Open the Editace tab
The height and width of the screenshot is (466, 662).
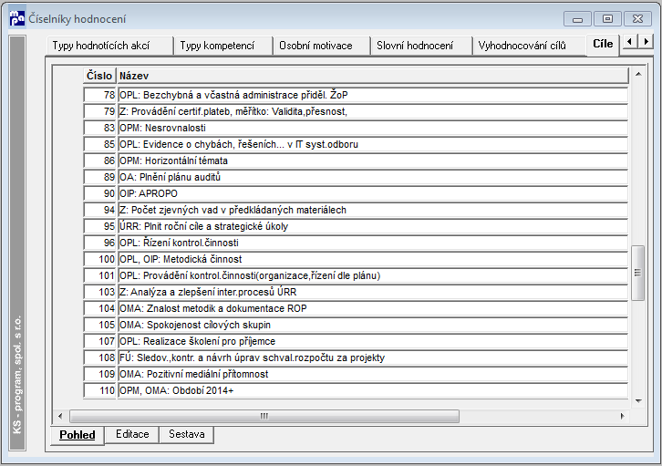pos(132,434)
